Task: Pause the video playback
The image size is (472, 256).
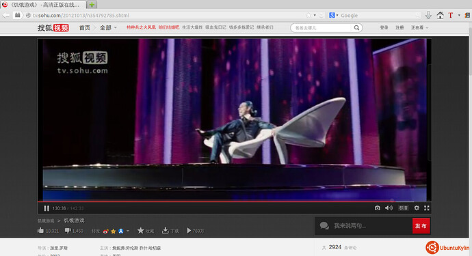Action: pyautogui.click(x=47, y=208)
